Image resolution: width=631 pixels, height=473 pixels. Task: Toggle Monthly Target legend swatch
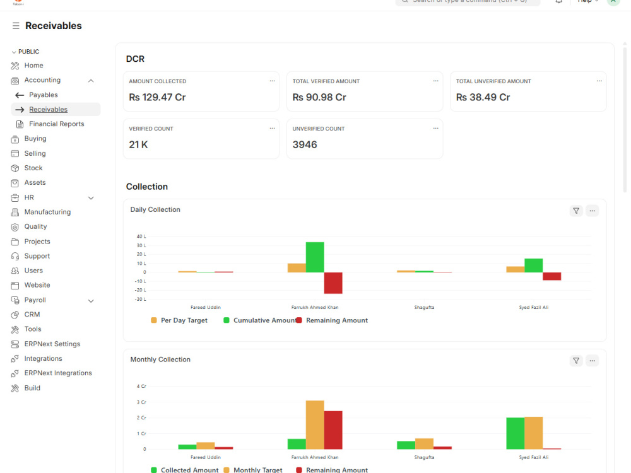pyautogui.click(x=226, y=470)
